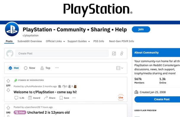
Task: Open the 1.4k comments on welcome post
Action: [x=19, y=98]
